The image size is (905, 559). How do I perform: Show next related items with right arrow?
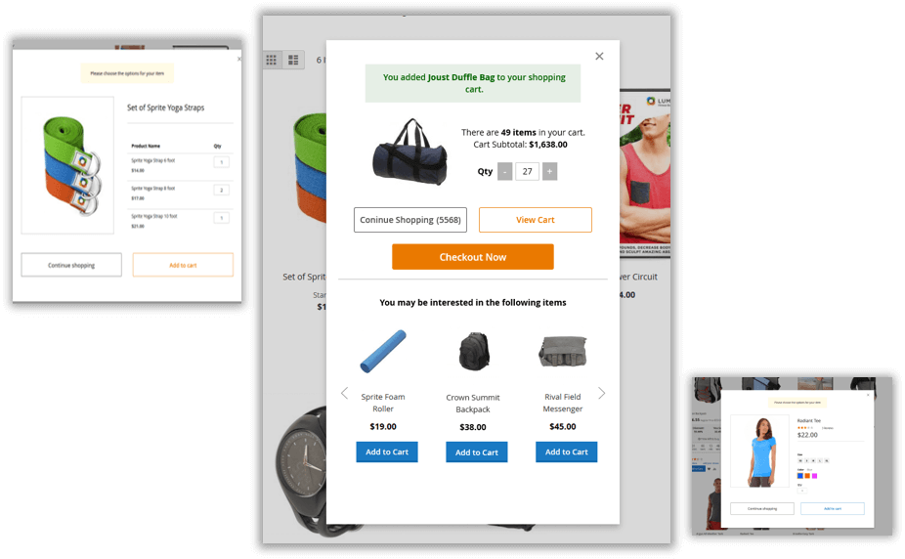pyautogui.click(x=601, y=394)
